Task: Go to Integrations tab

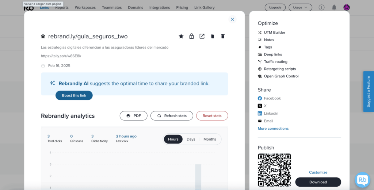Action: (x=160, y=7)
